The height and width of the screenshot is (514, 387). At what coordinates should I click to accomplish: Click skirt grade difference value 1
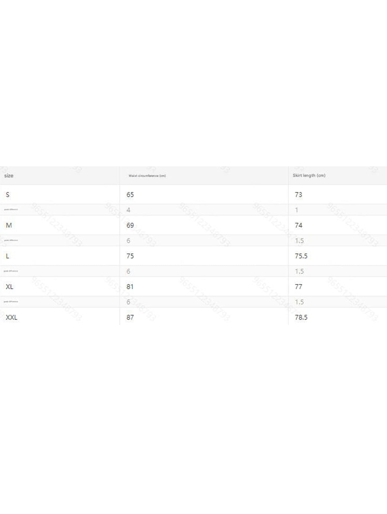(x=296, y=210)
